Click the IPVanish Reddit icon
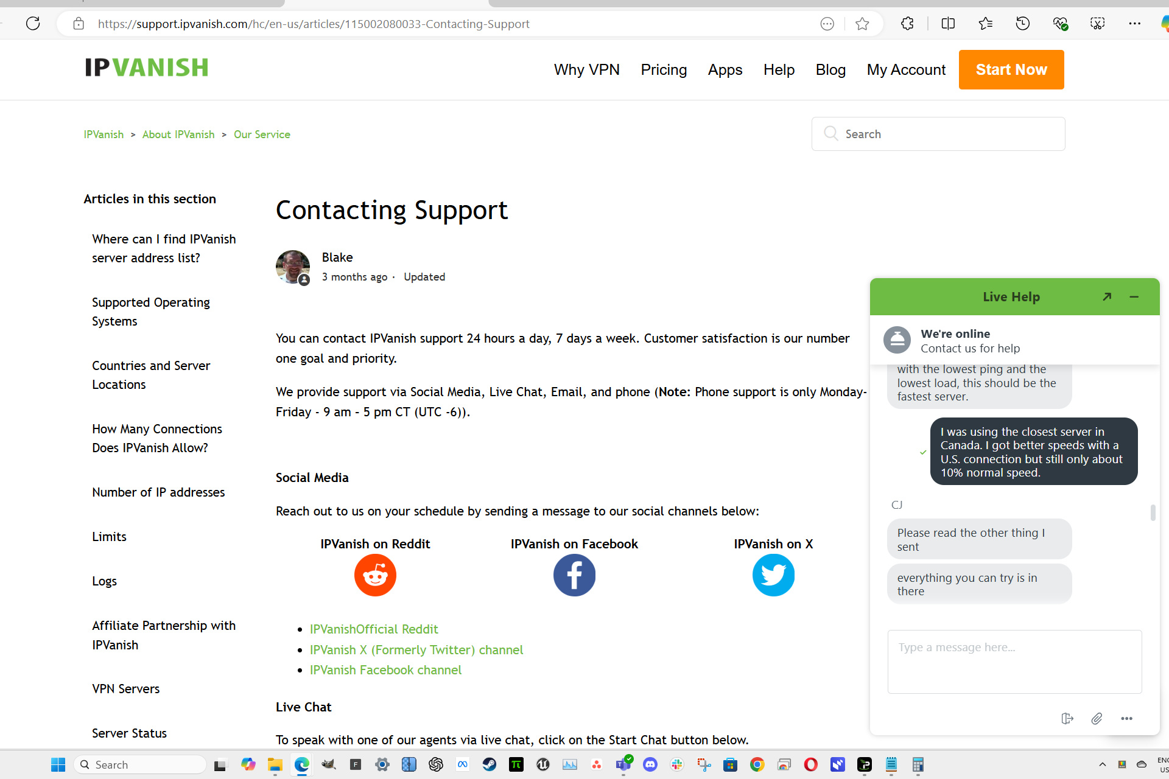 [376, 575]
